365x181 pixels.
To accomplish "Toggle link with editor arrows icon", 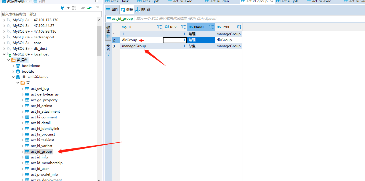I will pos(89,8).
